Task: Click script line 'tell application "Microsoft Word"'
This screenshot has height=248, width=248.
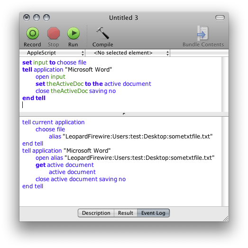Action: pyautogui.click(x=67, y=70)
